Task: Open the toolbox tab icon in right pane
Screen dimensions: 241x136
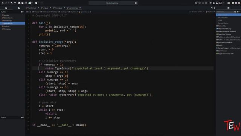Action: [229, 8]
